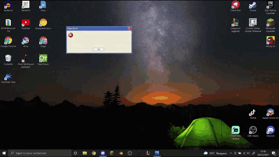279x157 pixels.
Task: Select the YouTube desktop shortcut
Action: 26,24
